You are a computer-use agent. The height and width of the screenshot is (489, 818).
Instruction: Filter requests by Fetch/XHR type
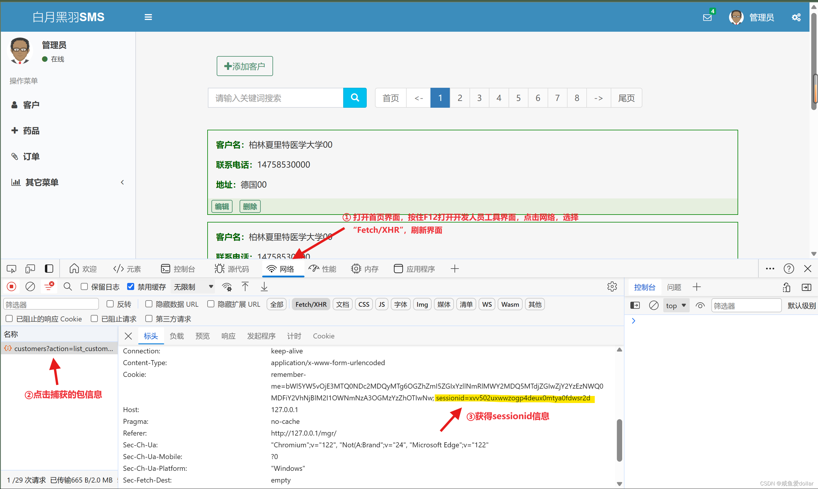[x=310, y=304]
